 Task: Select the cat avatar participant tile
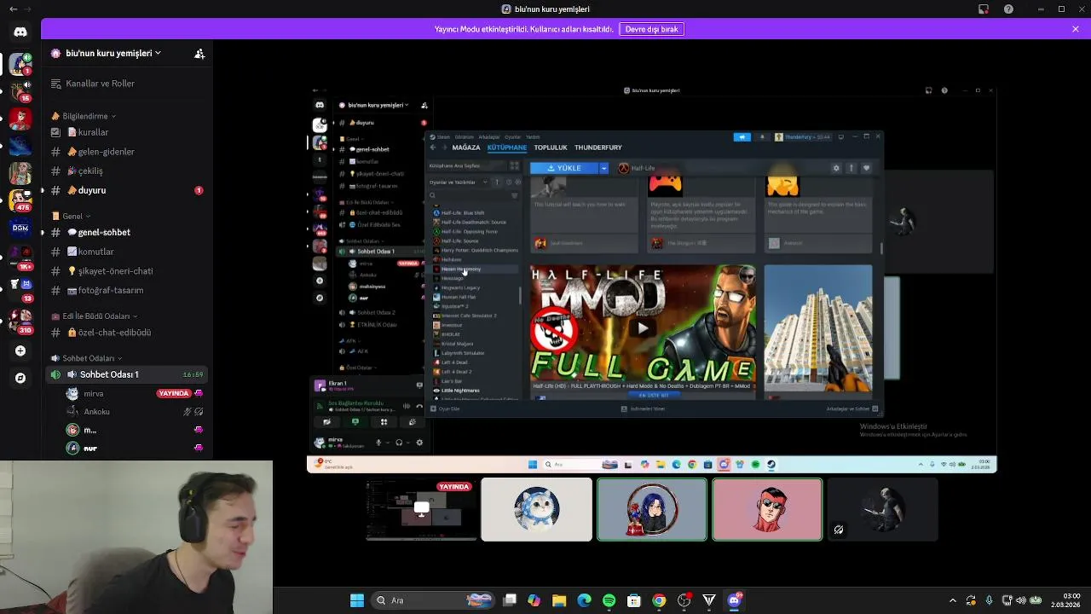[536, 509]
